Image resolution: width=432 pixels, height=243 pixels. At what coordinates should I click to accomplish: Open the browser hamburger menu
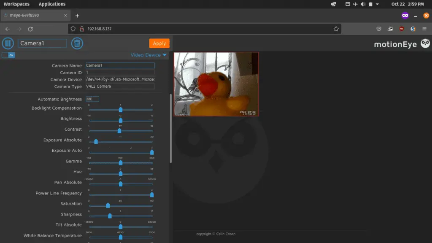(424, 29)
